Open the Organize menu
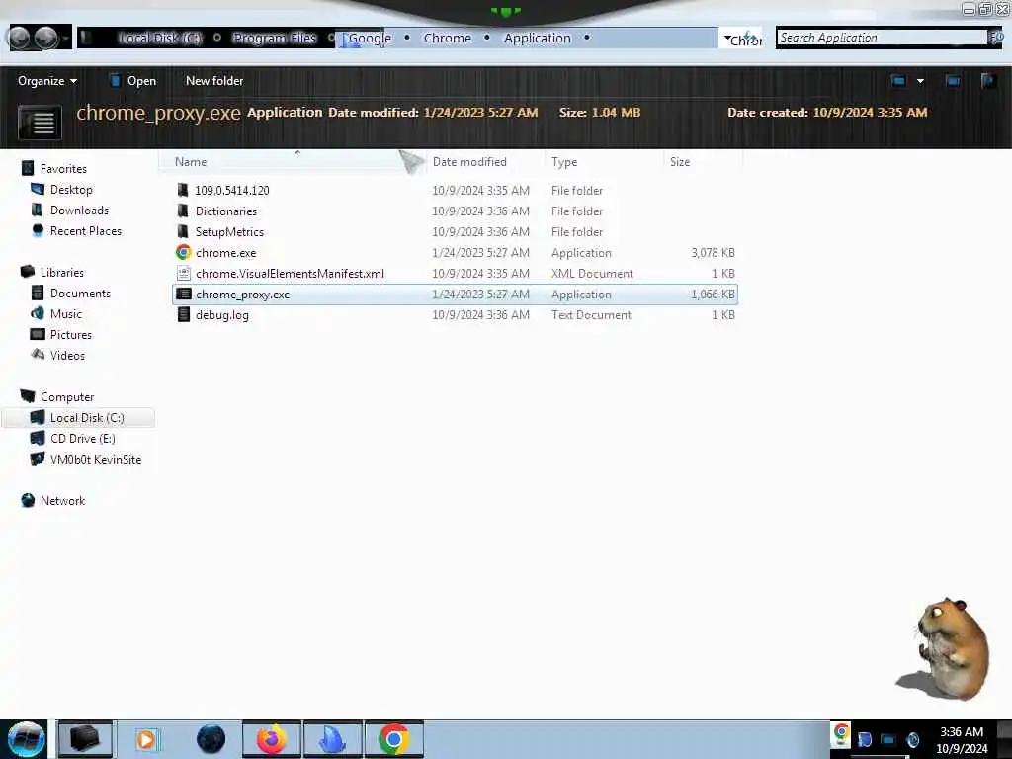The height and width of the screenshot is (759, 1012). 47,81
